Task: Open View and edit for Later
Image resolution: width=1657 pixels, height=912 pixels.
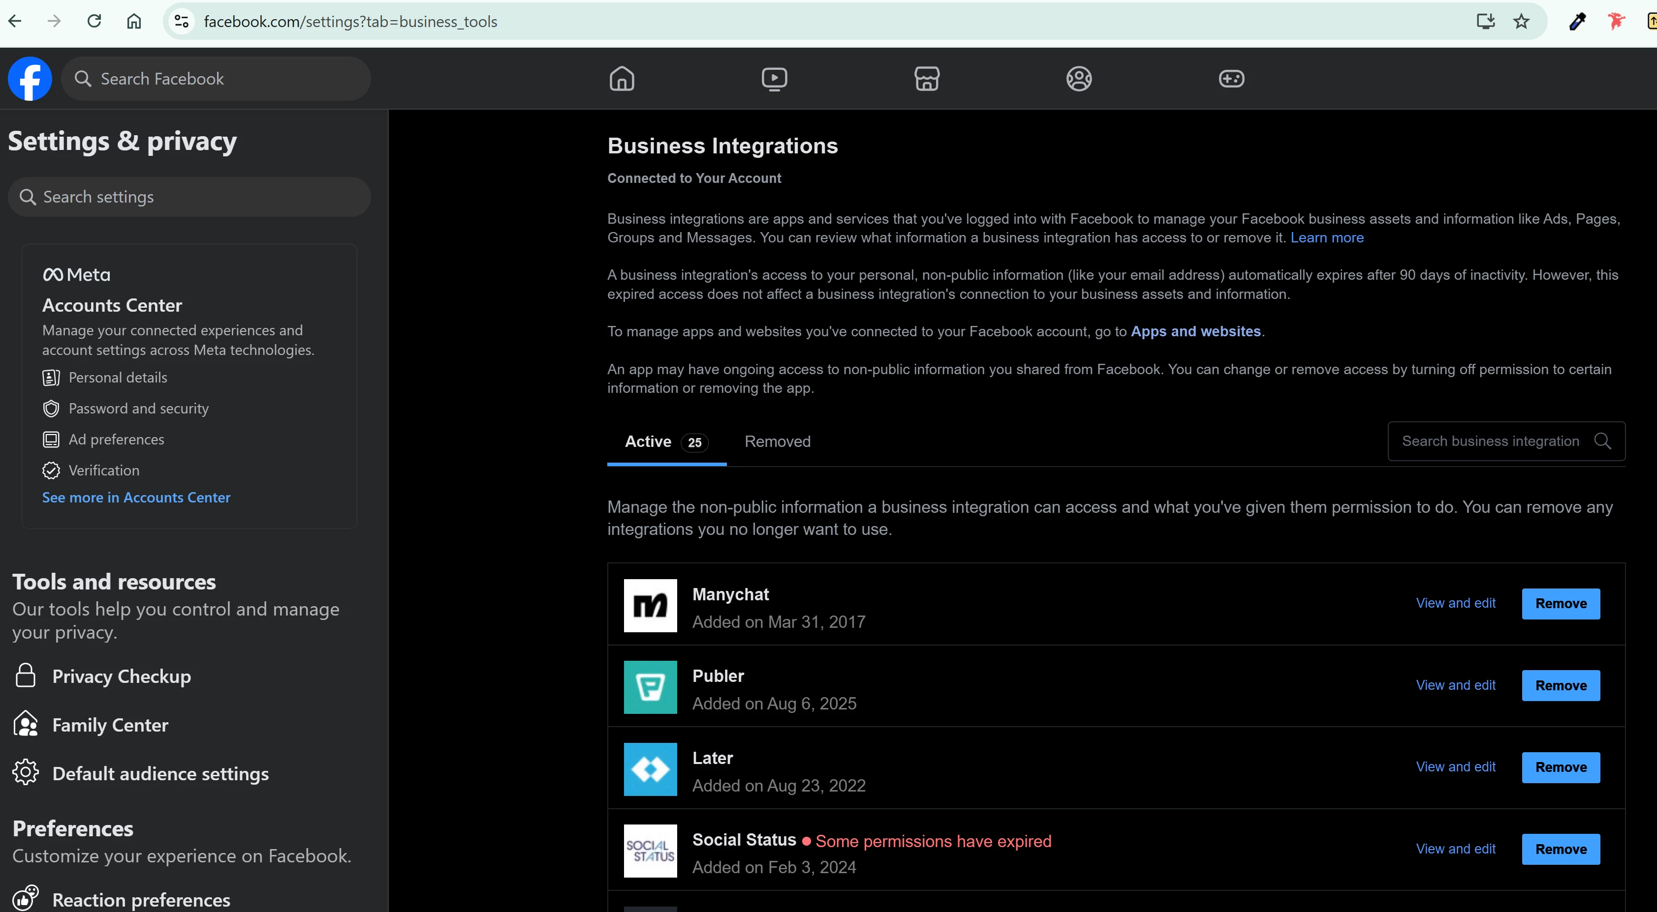Action: click(x=1455, y=767)
